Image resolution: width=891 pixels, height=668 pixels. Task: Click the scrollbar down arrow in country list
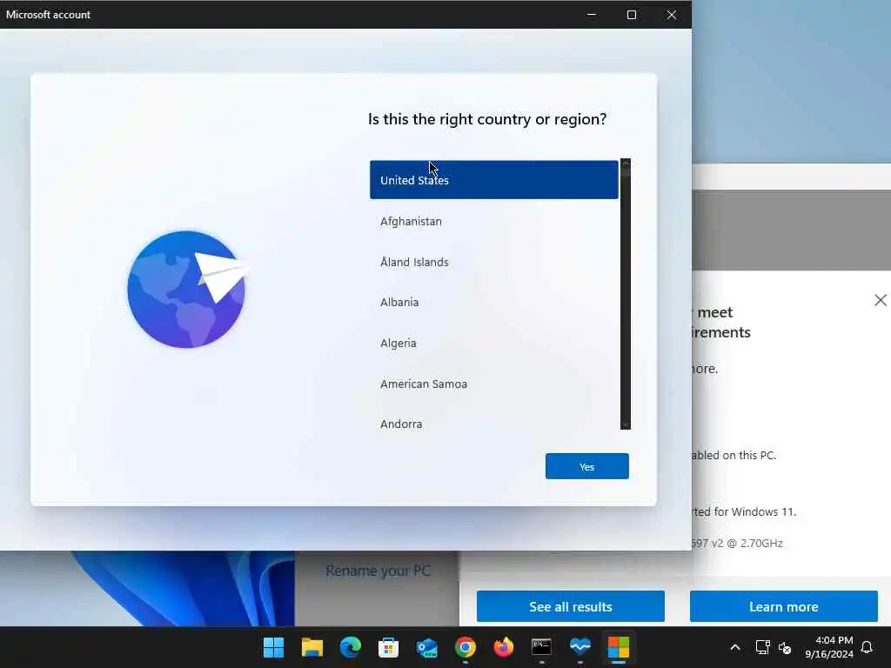(x=626, y=424)
